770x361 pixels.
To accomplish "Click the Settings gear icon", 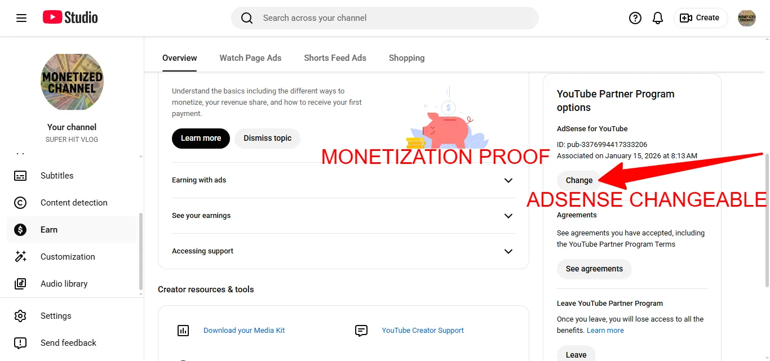I will 20,316.
